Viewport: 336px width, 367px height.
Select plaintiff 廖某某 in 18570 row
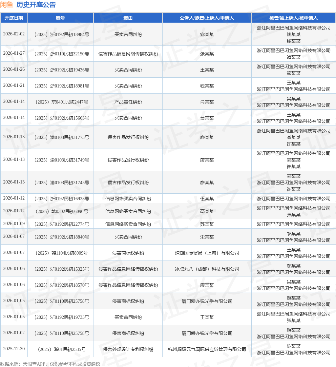[207, 285]
